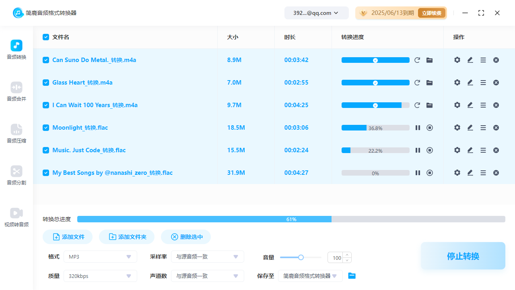
Task: Remove Can Suno Do Metal file from list
Action: pos(496,60)
